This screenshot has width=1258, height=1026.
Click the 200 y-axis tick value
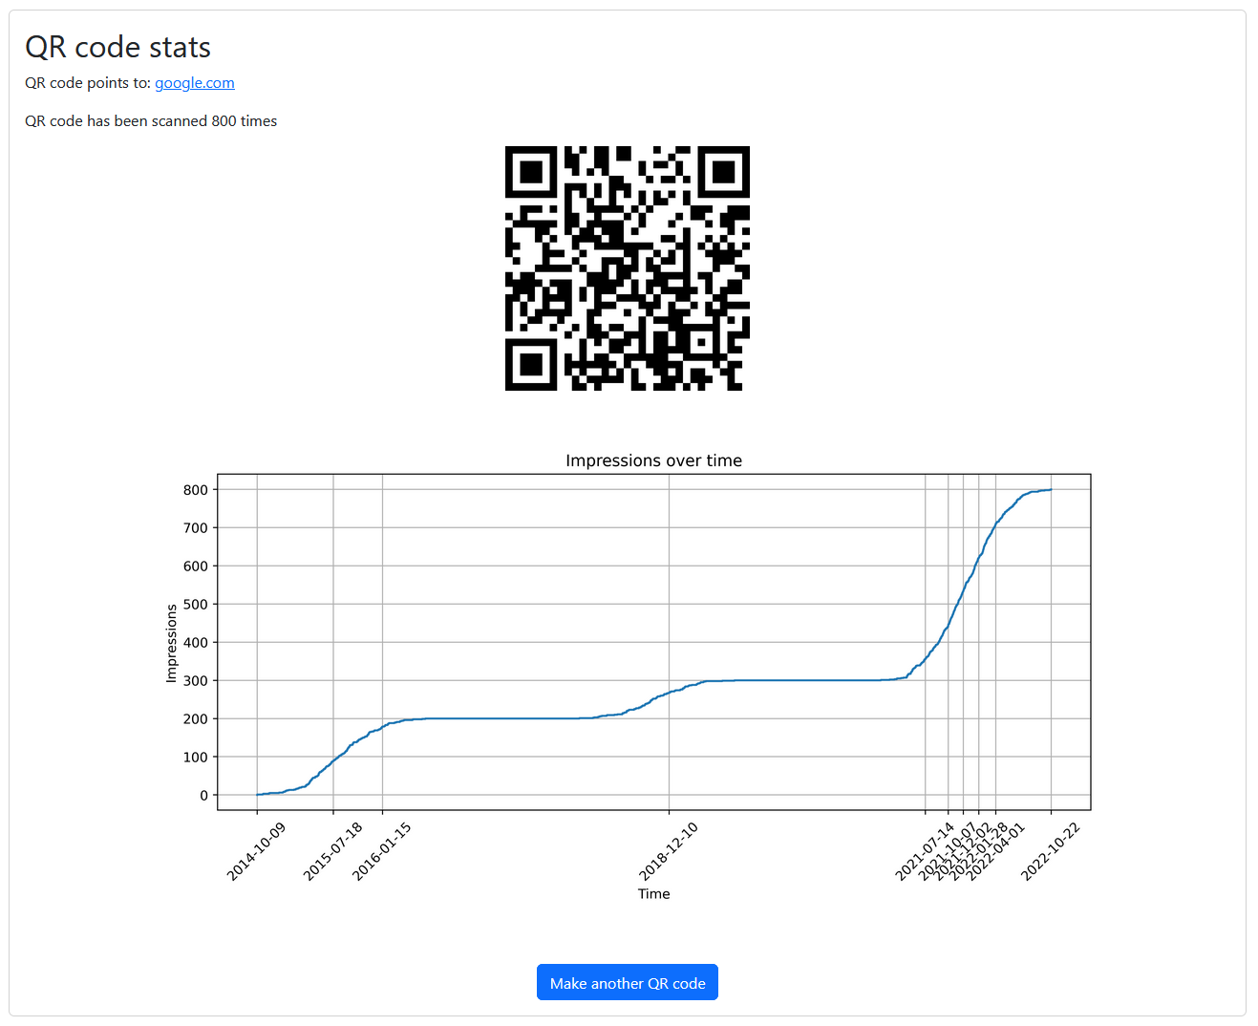196,719
